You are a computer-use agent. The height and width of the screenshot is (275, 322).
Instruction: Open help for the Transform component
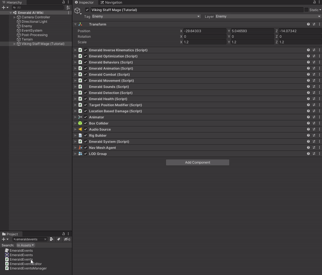(x=308, y=24)
